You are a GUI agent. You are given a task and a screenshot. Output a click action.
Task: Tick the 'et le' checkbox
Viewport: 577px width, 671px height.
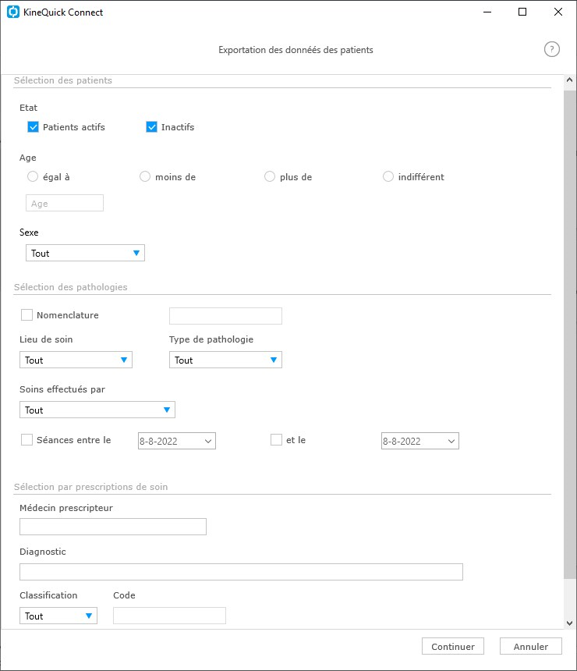click(x=276, y=440)
